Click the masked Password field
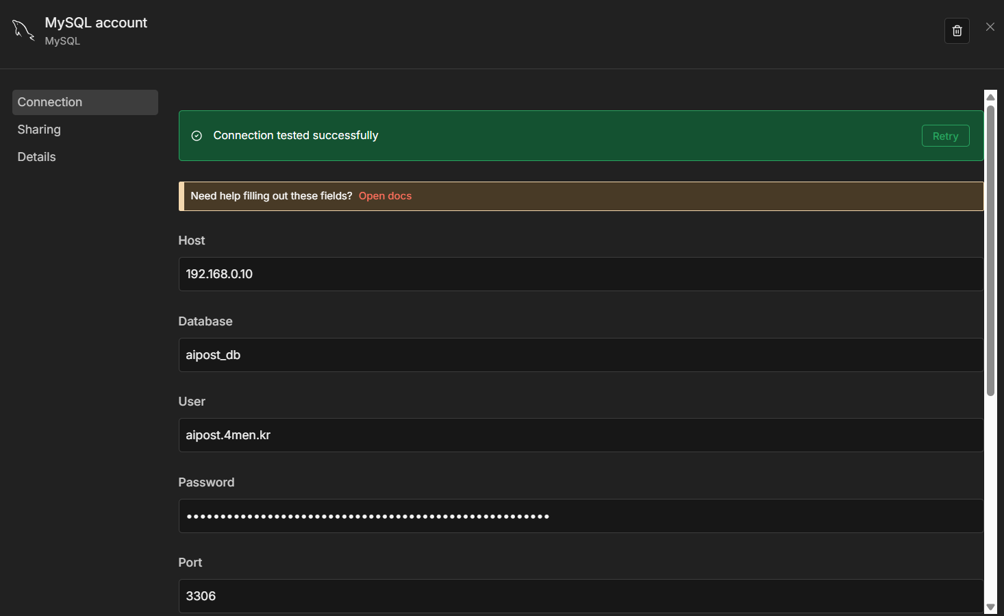Image resolution: width=1004 pixels, height=616 pixels. point(581,516)
